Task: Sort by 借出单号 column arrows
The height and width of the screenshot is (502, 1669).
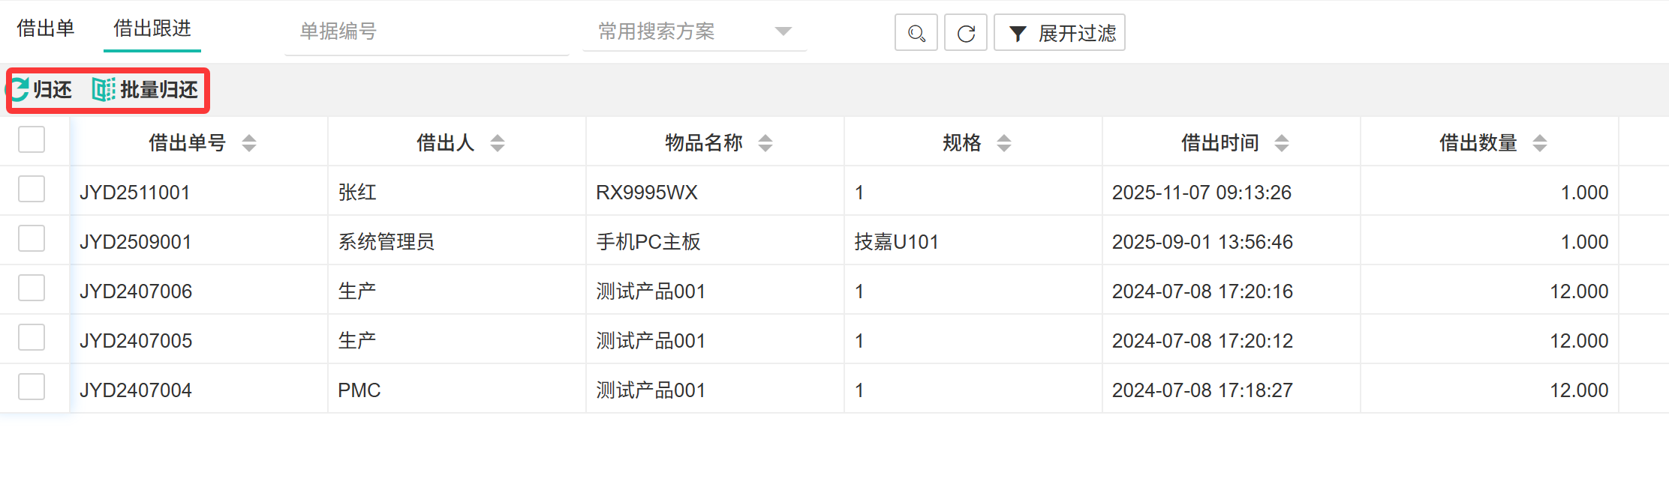Action: click(249, 143)
